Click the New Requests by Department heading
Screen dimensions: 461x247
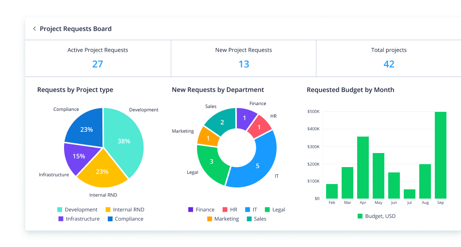218,90
